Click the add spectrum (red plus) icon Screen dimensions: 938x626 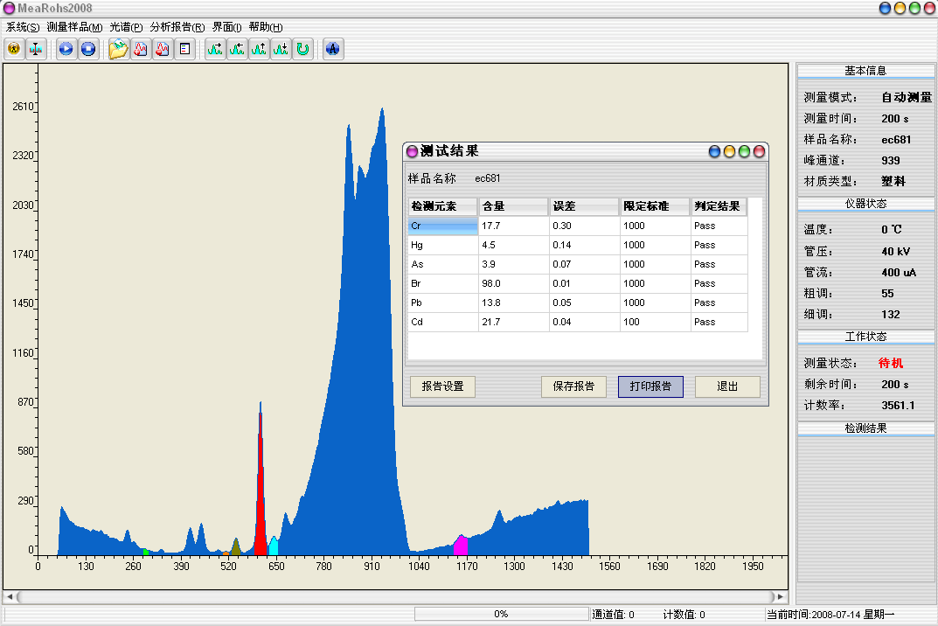(141, 49)
